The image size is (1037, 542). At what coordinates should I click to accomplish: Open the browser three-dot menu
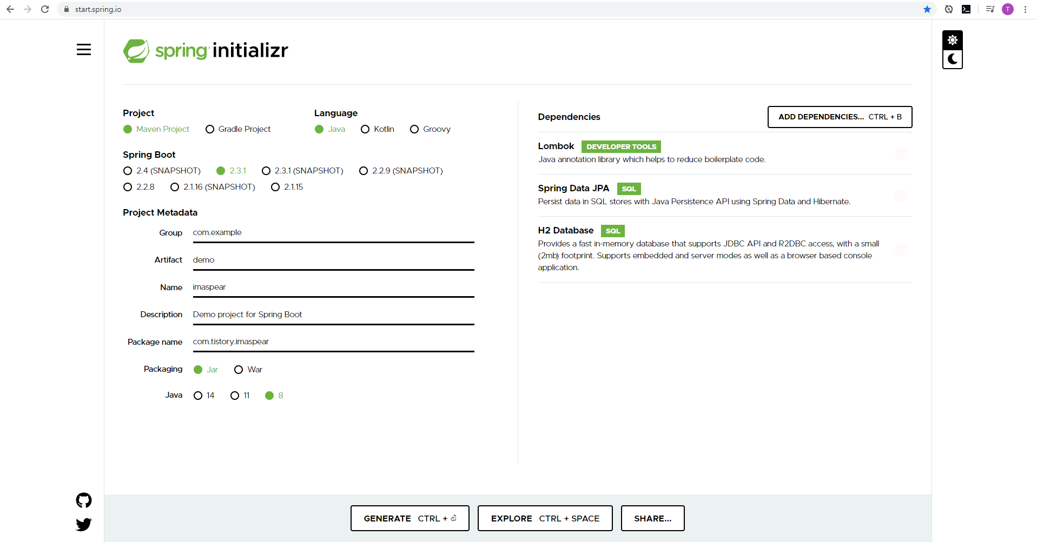1025,9
